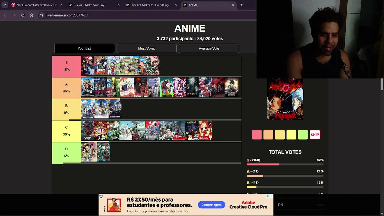Click the 21% value for A votes
The height and width of the screenshot is (216, 384).
point(320,171)
